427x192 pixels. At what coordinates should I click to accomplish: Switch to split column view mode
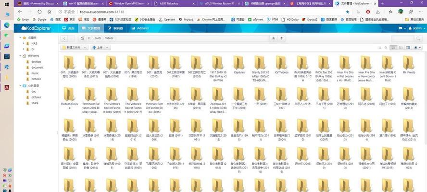click(x=408, y=48)
